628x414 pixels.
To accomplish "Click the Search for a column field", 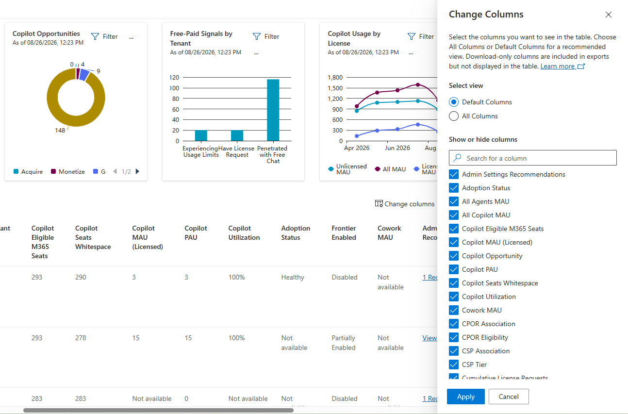I will pyautogui.click(x=533, y=158).
